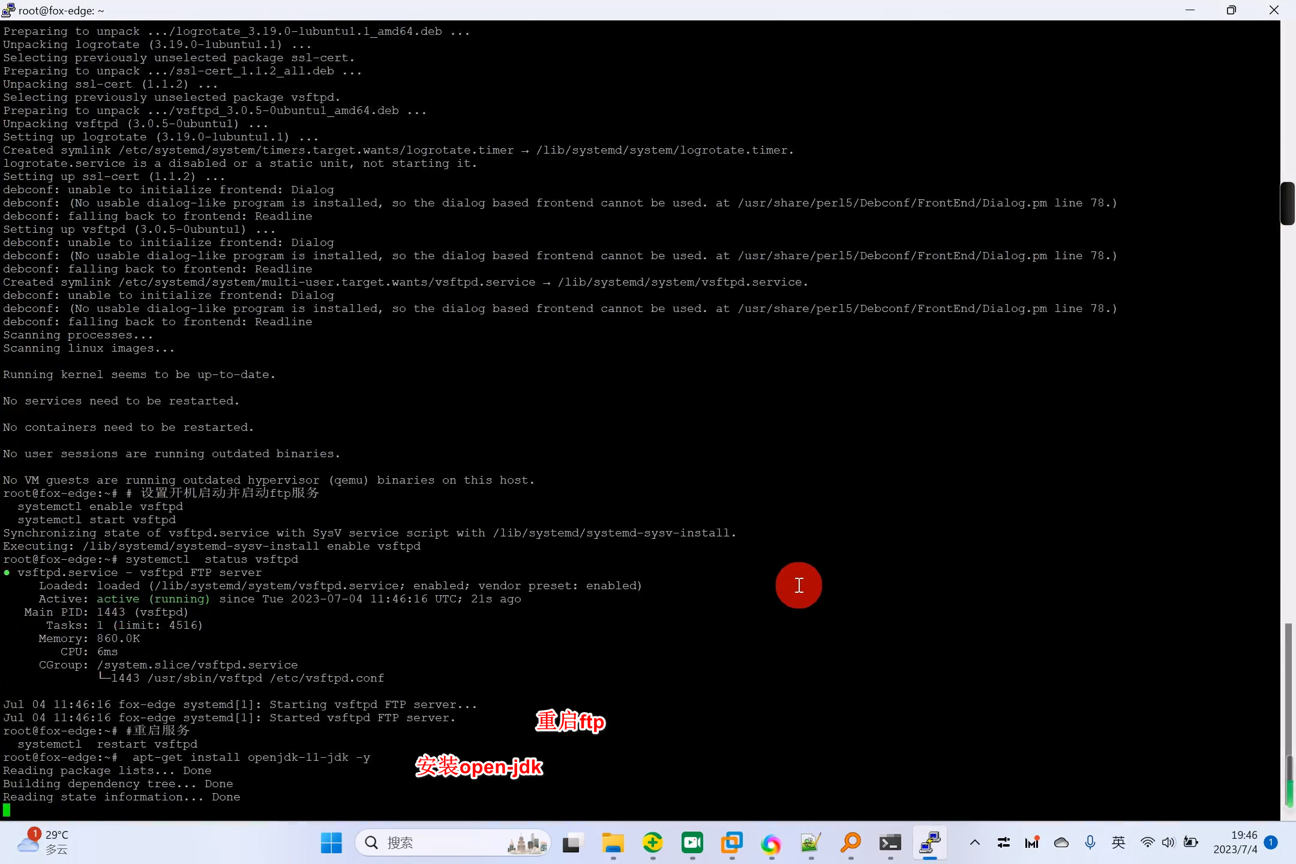
Task: Select the PuTTY taskbar icon
Action: coord(929,843)
